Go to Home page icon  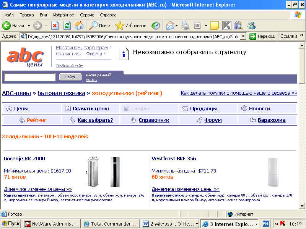pos(79,26)
